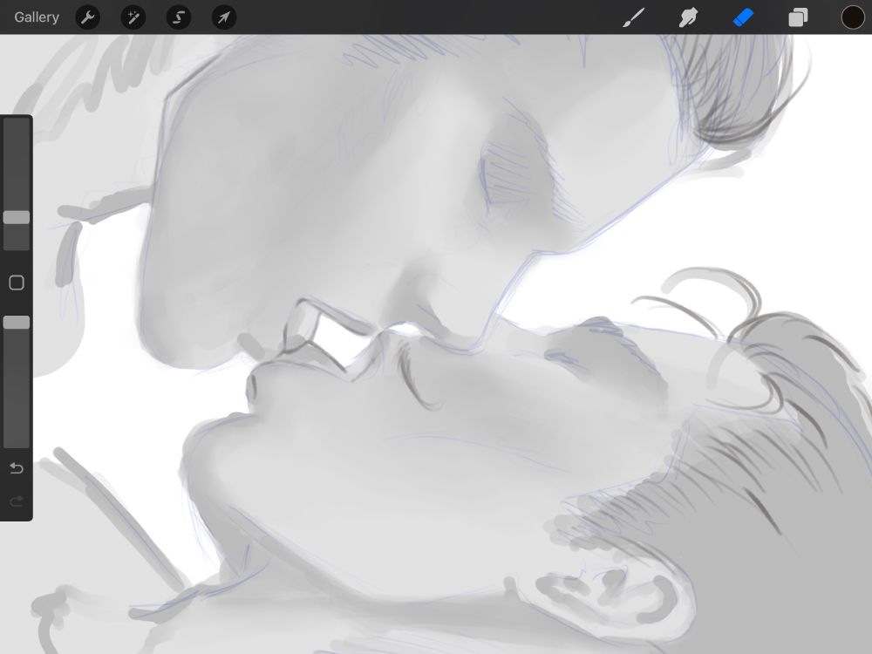Image resolution: width=872 pixels, height=654 pixels.
Task: Select the Eraser tool
Action: [743, 17]
